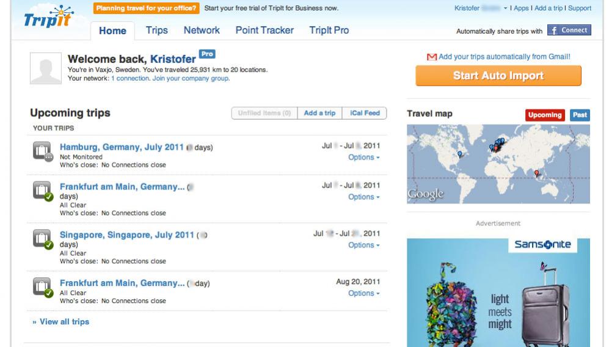Screen dimensions: 609x347
Task: Open the account dropdown next to Kristofer
Action: 505,9
